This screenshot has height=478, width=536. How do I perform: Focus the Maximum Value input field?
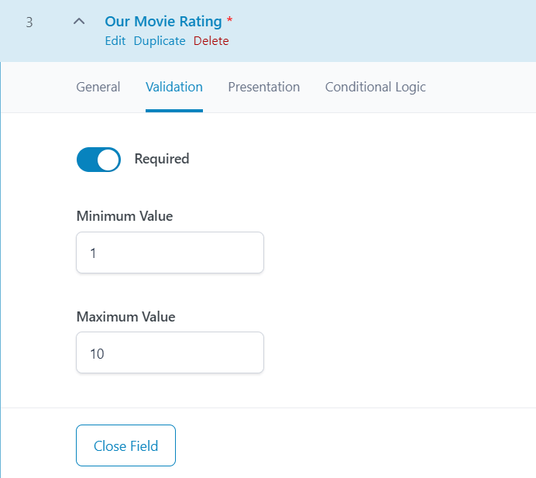170,353
